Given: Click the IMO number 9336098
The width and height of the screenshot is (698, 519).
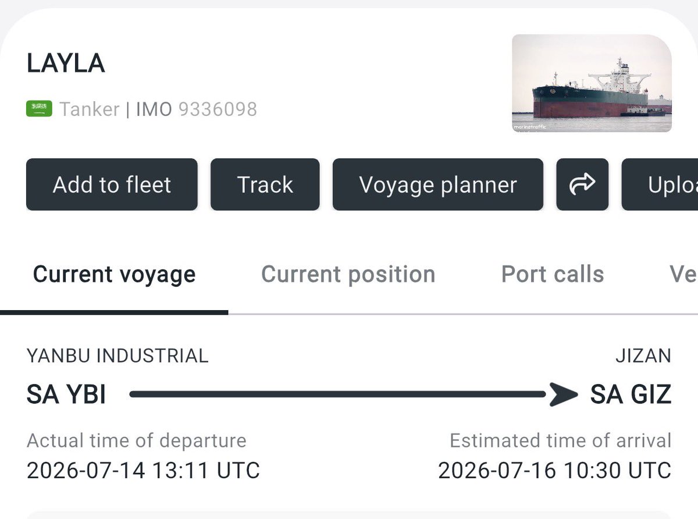Looking at the screenshot, I should [x=218, y=109].
